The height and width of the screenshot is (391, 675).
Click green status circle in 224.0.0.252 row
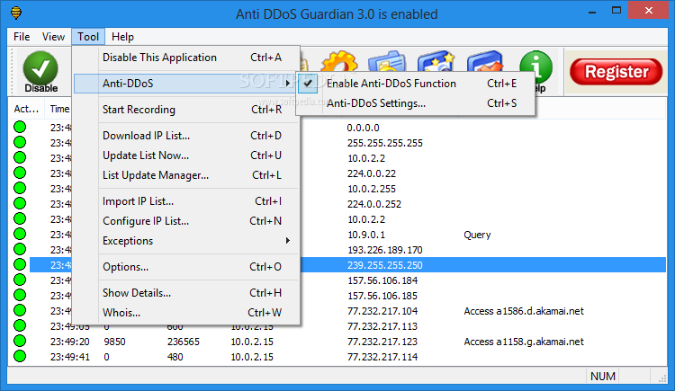pos(20,203)
